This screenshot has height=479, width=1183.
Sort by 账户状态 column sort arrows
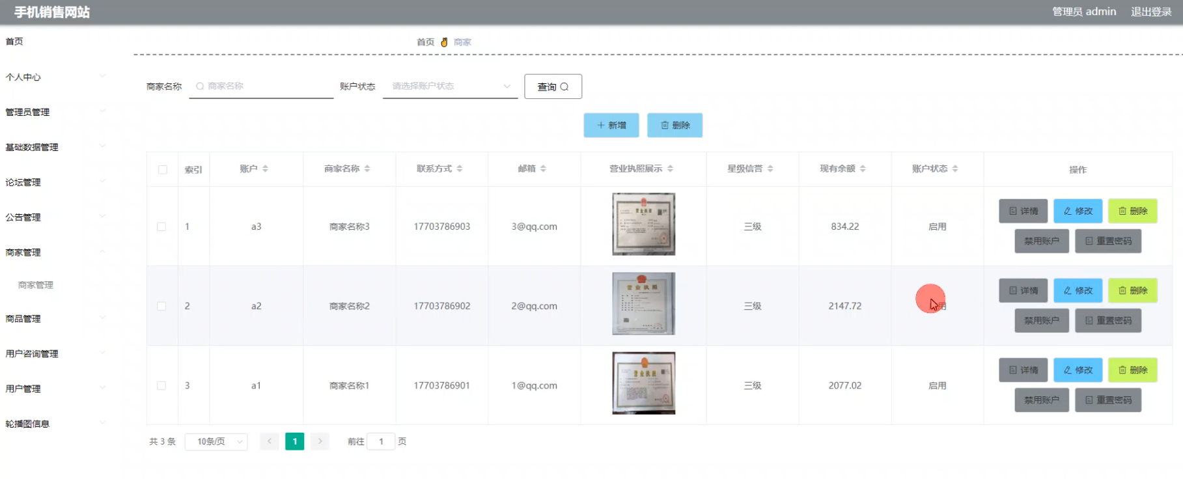click(955, 169)
